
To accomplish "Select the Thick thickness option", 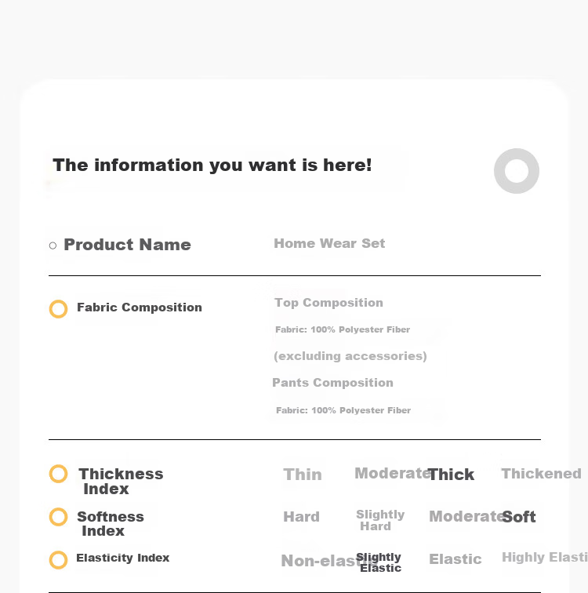I will (x=452, y=475).
